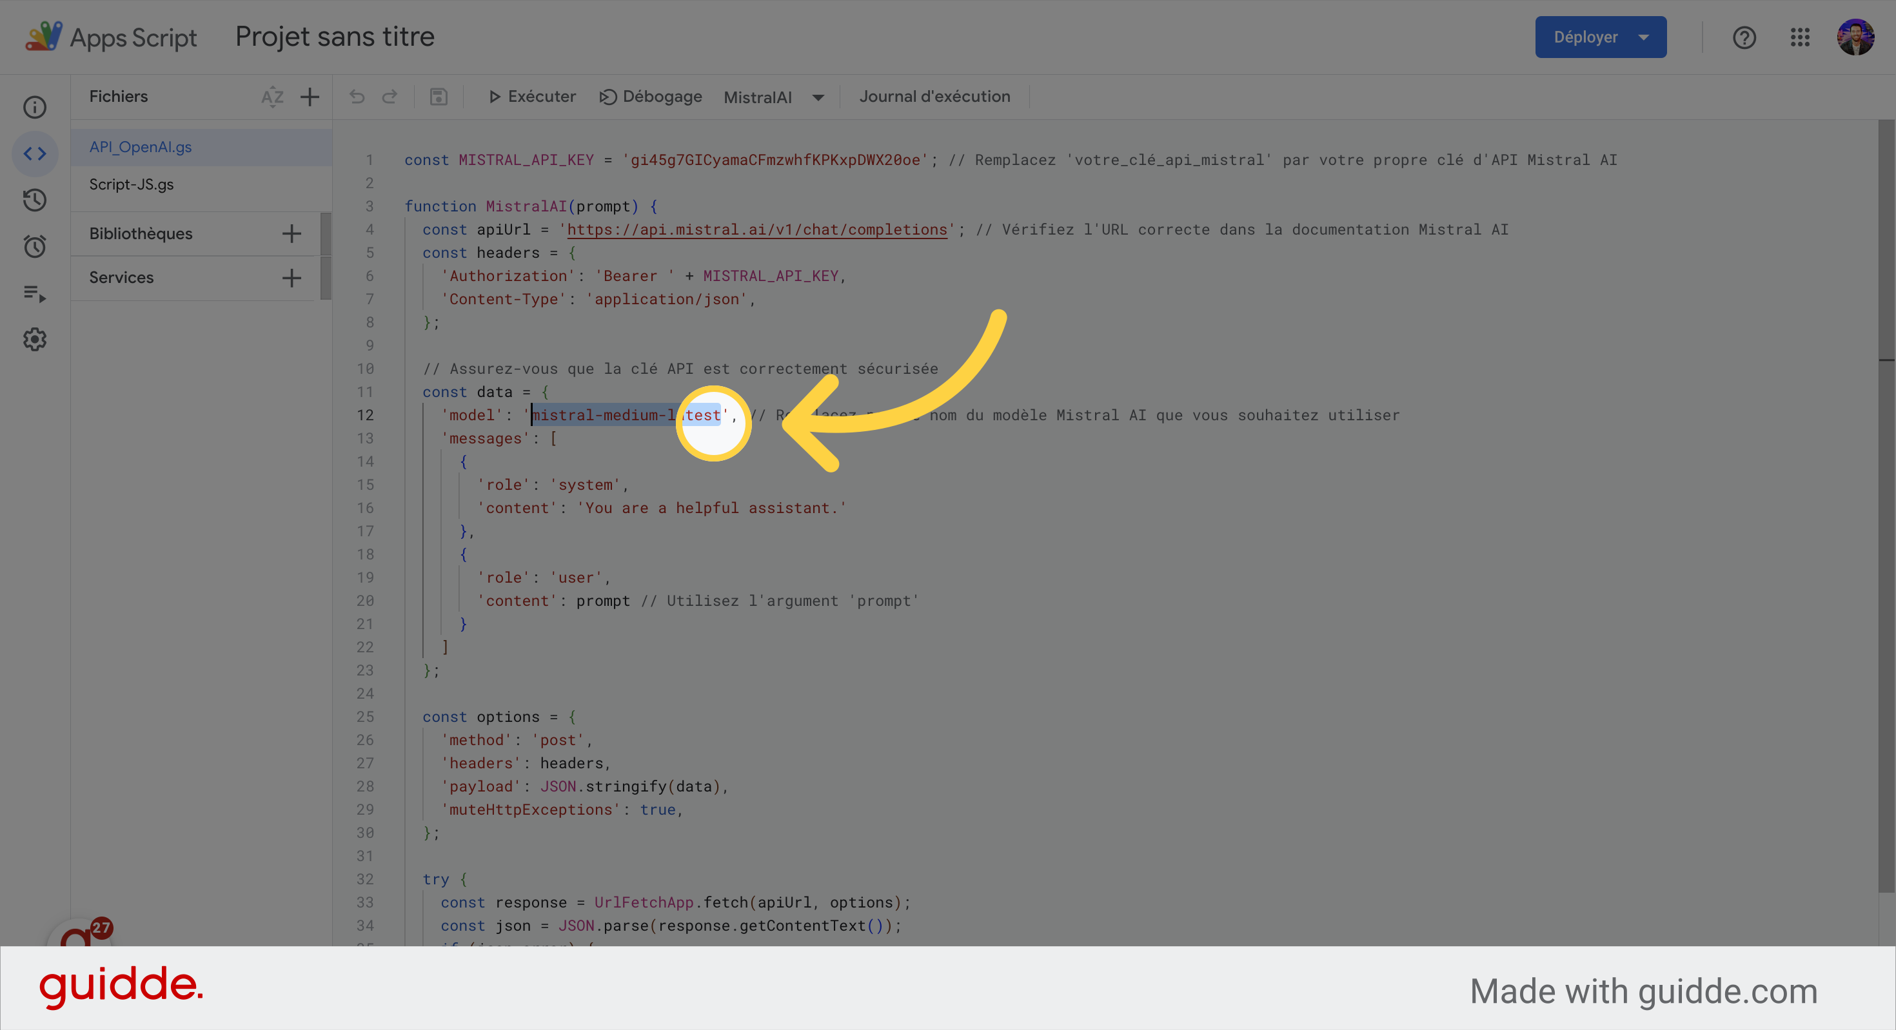The image size is (1896, 1030).
Task: Click the undo arrow in toolbar
Action: pos(357,97)
